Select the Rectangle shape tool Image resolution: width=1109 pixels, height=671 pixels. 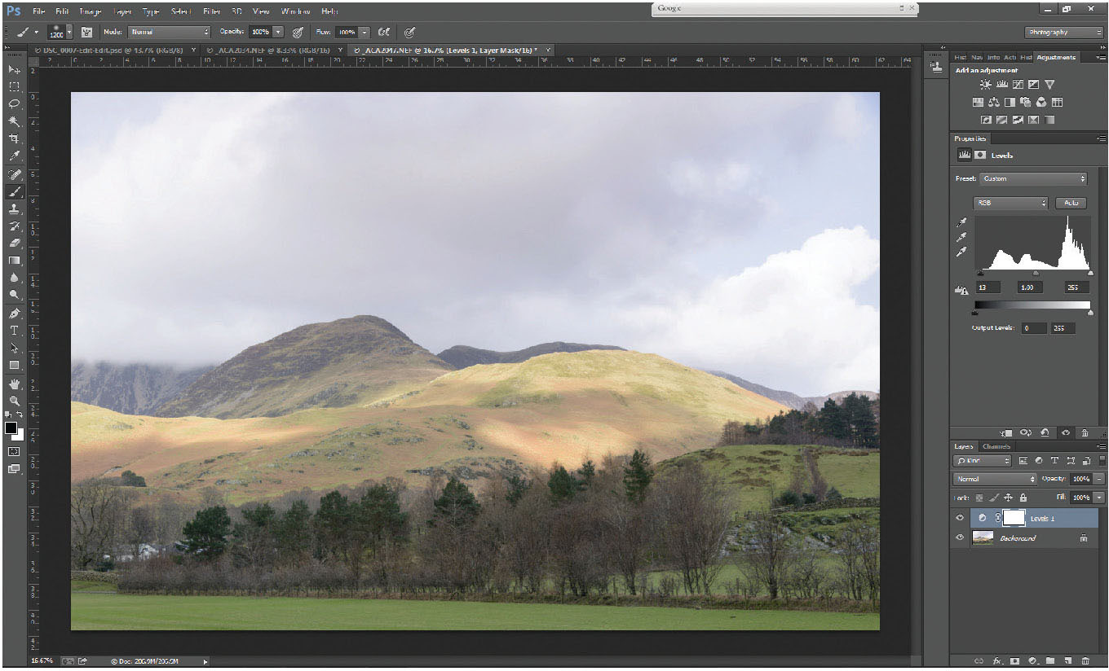pyautogui.click(x=14, y=365)
